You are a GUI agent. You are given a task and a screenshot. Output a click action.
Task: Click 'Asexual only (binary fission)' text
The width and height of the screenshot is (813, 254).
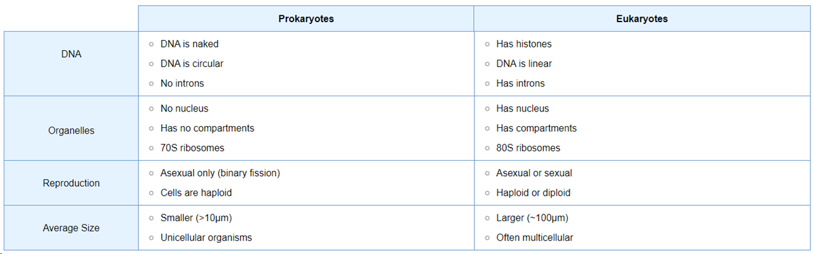click(x=220, y=174)
